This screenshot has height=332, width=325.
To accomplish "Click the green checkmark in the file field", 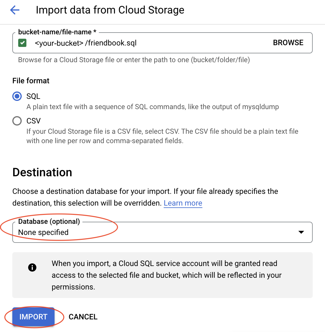I will [22, 43].
